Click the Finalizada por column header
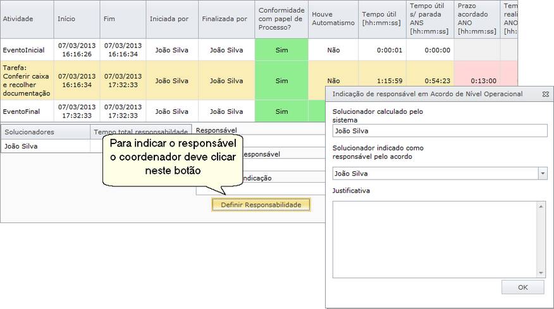This screenshot has height=309, width=554. tap(226, 19)
